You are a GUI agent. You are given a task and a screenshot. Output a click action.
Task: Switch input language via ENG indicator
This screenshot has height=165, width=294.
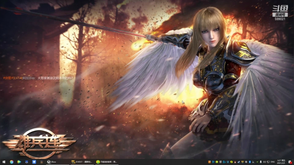(x=273, y=162)
